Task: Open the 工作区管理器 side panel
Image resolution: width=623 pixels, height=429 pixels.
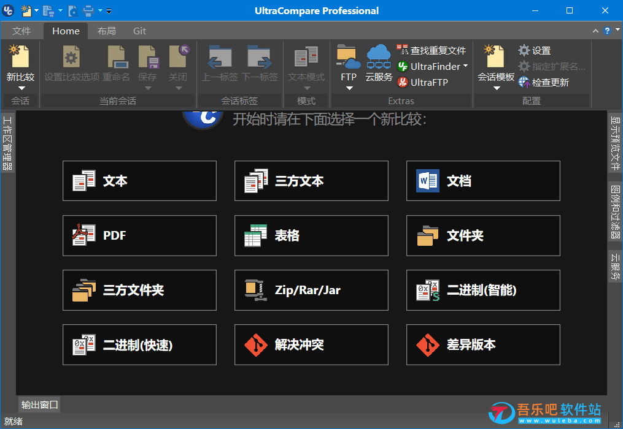Action: point(7,143)
